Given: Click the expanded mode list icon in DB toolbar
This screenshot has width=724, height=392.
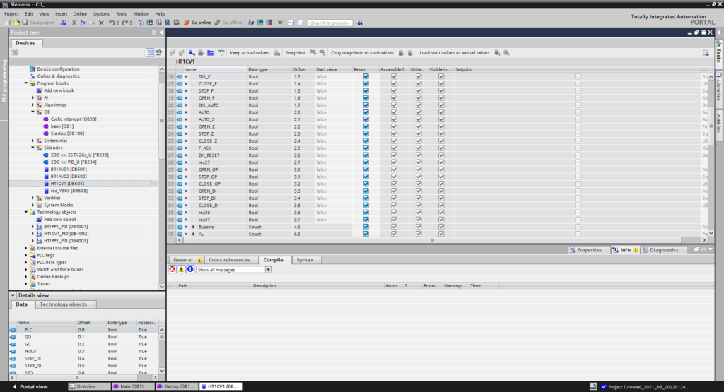Looking at the screenshot, I should coord(211,52).
